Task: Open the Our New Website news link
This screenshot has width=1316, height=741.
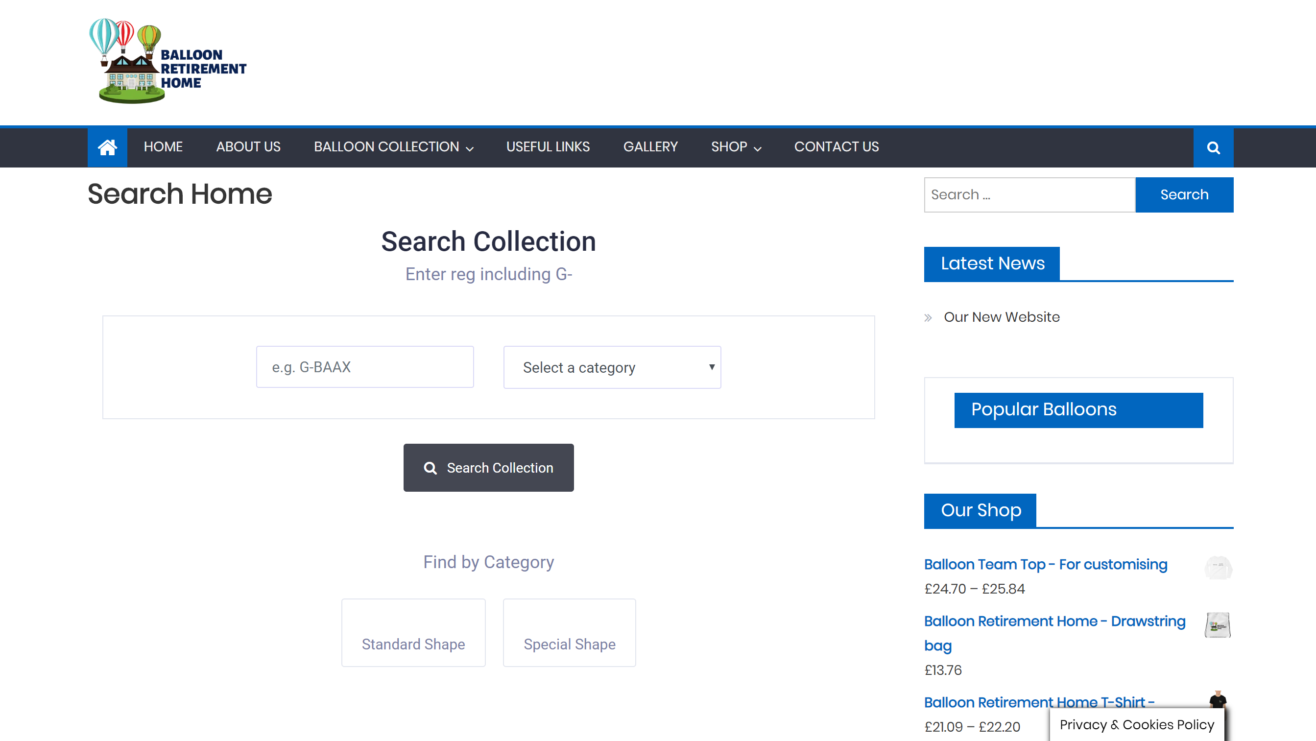Action: coord(1001,317)
